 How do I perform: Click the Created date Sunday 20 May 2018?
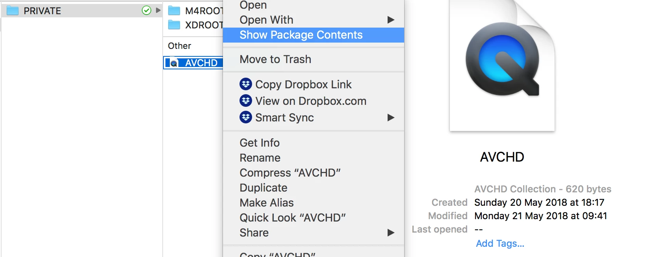(539, 203)
